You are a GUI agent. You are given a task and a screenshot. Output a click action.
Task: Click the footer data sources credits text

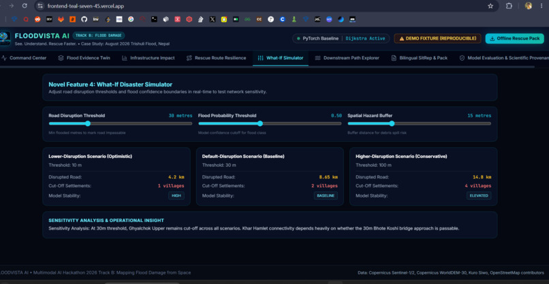(451, 273)
